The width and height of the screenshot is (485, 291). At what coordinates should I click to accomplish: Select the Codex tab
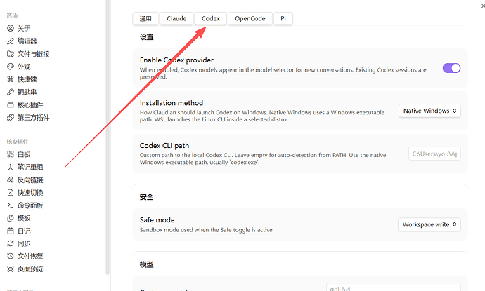coord(211,18)
